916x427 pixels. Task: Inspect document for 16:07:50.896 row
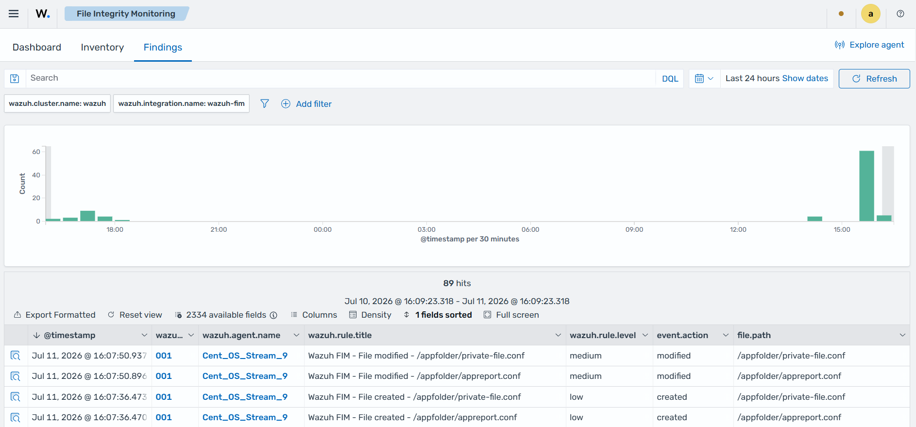click(16, 376)
